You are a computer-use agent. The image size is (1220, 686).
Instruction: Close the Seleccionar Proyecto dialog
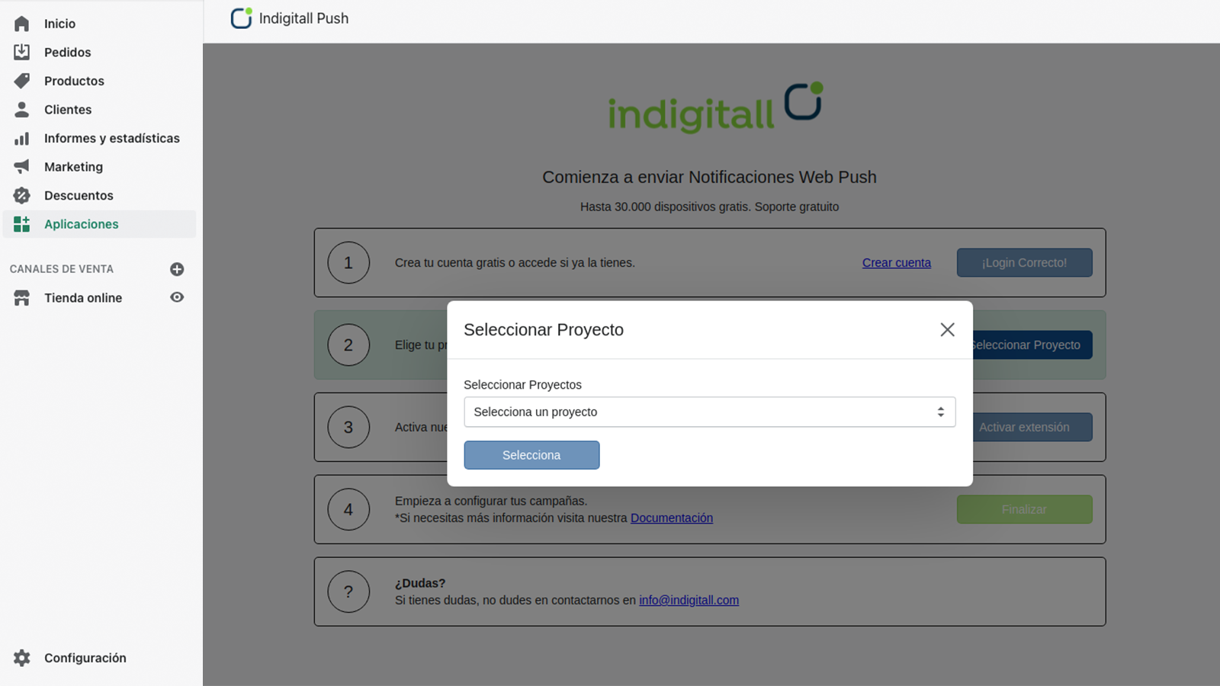947,329
